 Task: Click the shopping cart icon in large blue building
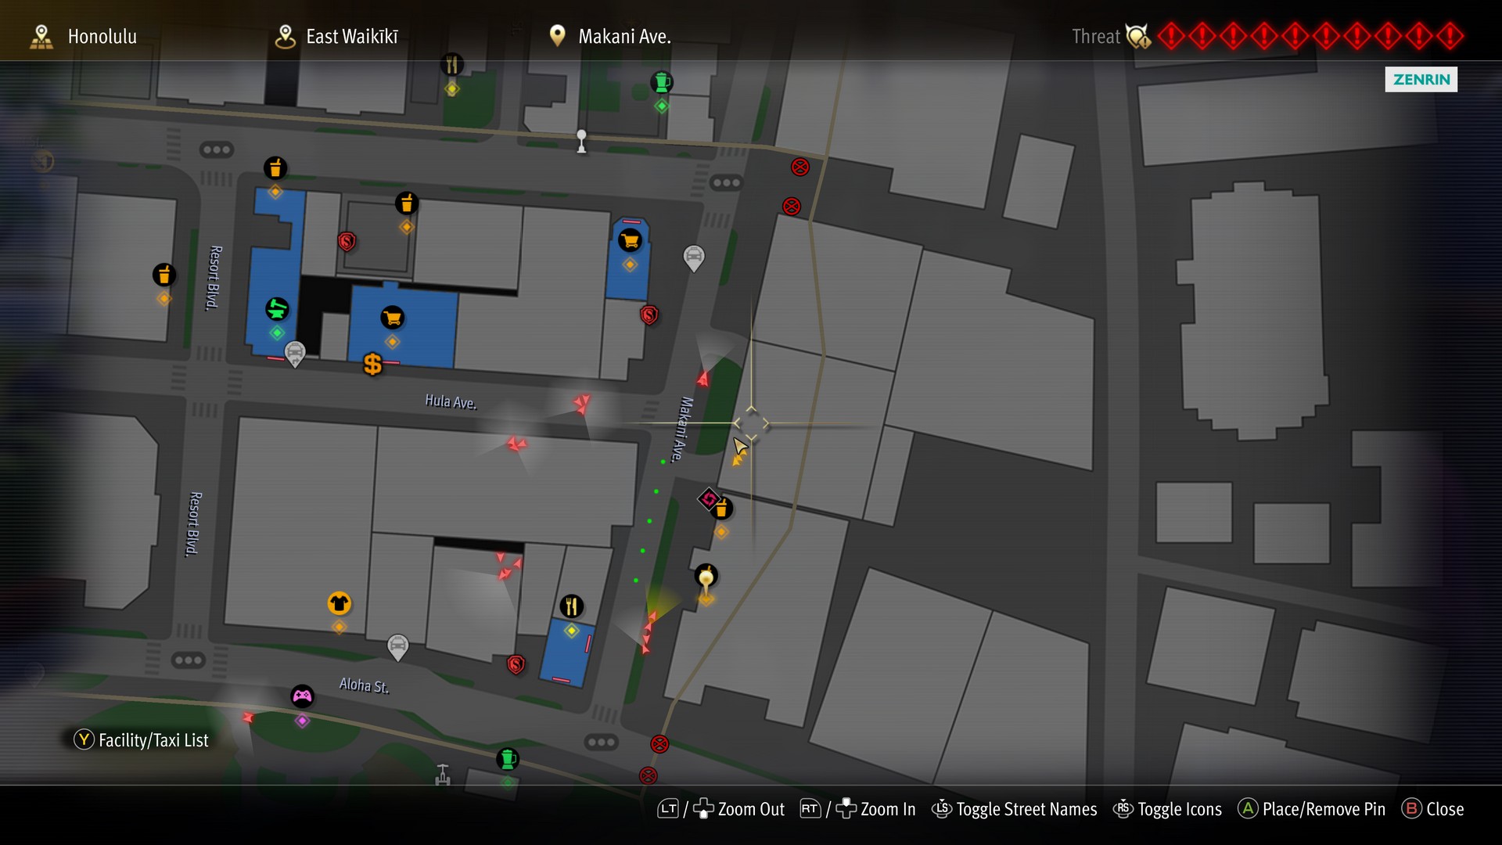(x=392, y=318)
